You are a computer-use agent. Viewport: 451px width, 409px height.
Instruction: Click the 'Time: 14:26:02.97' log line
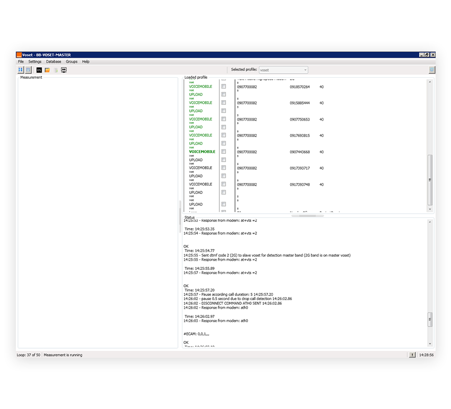pyautogui.click(x=199, y=316)
